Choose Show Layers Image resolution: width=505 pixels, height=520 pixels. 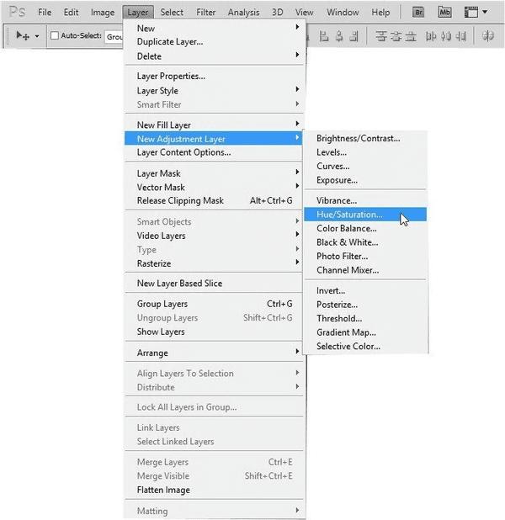(213, 332)
